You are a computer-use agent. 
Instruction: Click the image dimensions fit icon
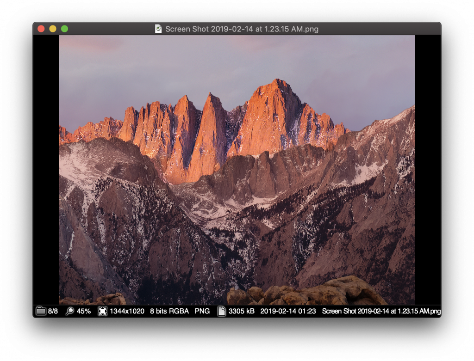[x=102, y=311]
